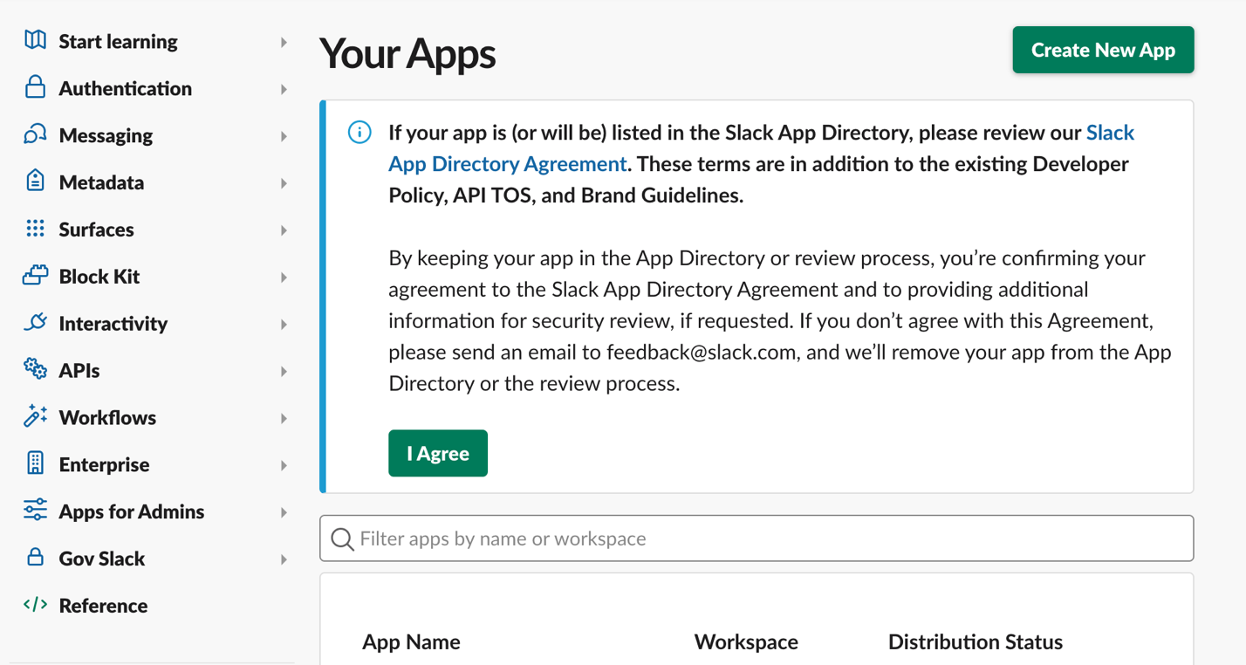Expand the Gov Slack section arrow
Viewport: 1246px width, 665px height.
(x=284, y=559)
